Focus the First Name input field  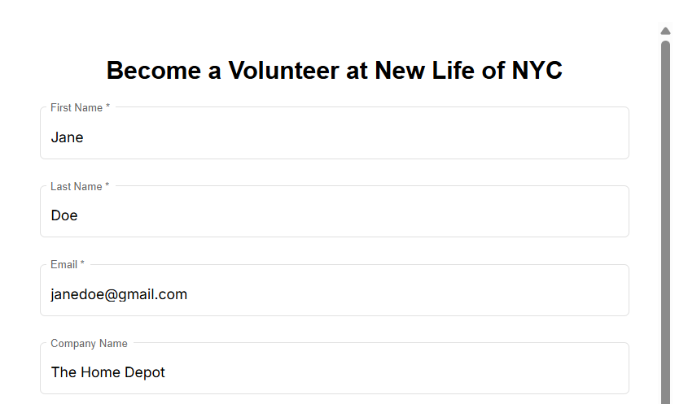coord(334,137)
